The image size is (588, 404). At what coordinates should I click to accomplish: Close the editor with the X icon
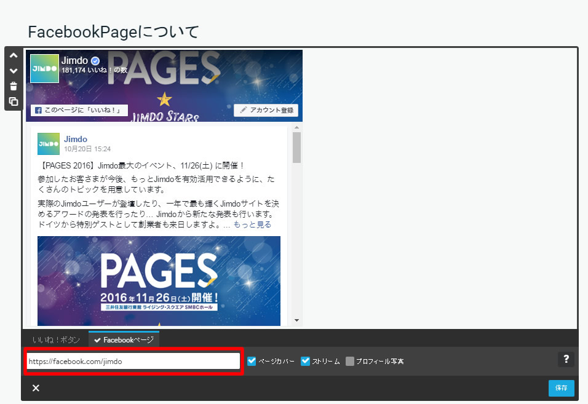(x=36, y=388)
